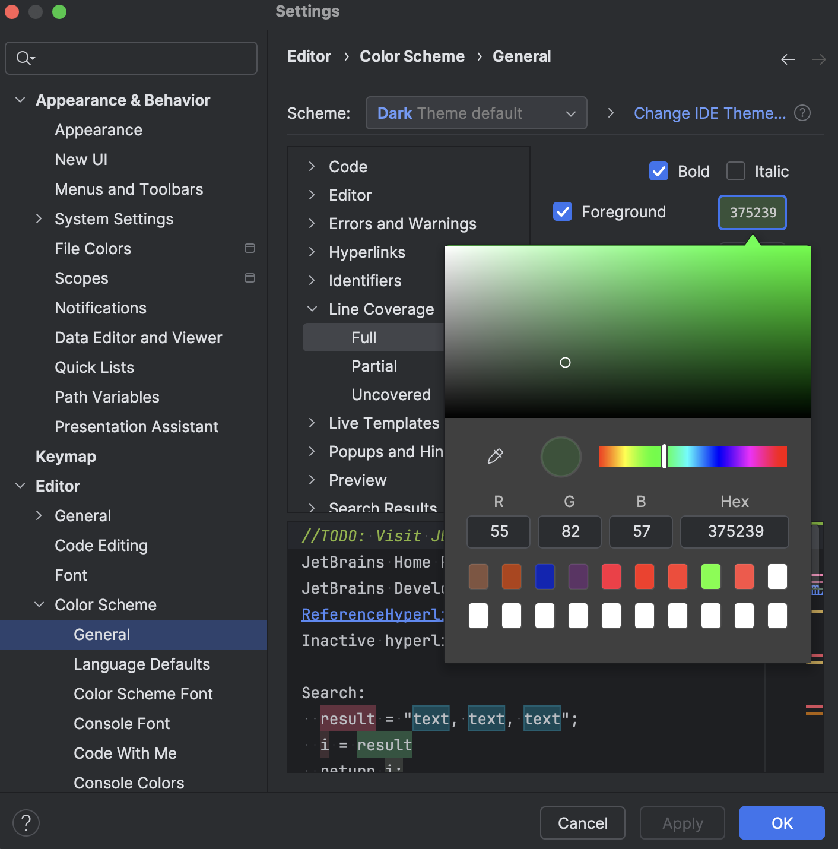The image size is (838, 849).
Task: Click the Hex value input field
Action: coord(735,531)
